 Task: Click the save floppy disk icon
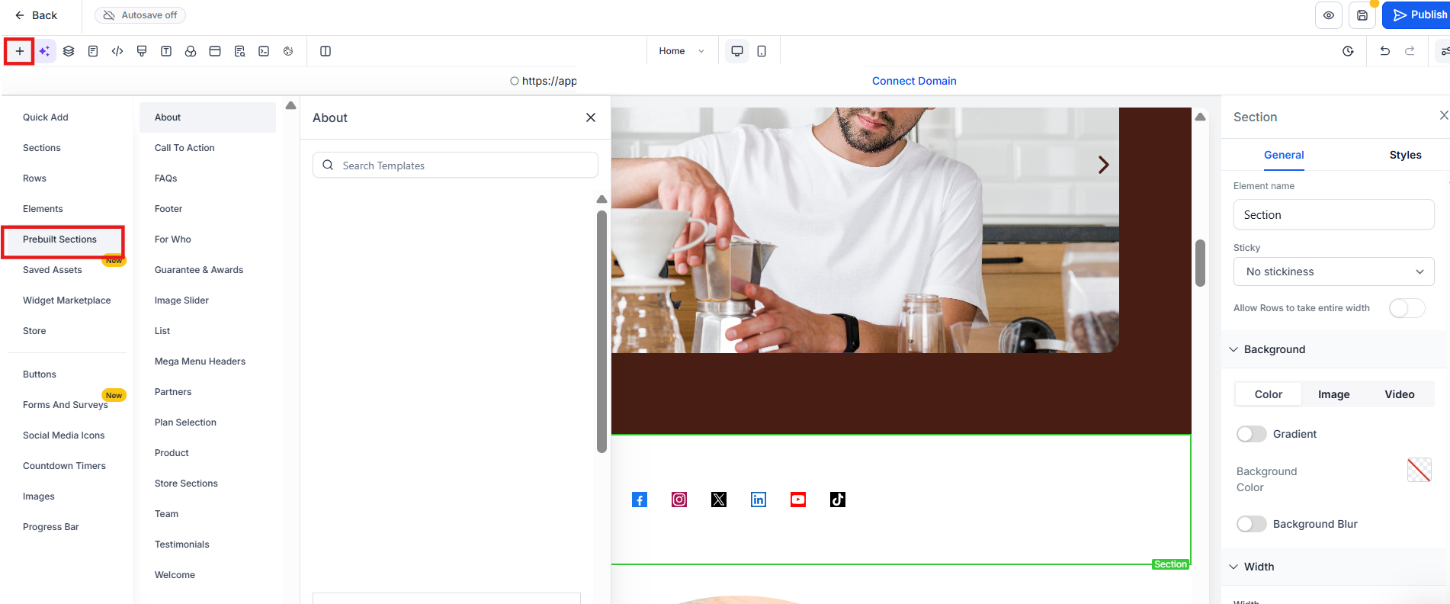click(x=1362, y=15)
